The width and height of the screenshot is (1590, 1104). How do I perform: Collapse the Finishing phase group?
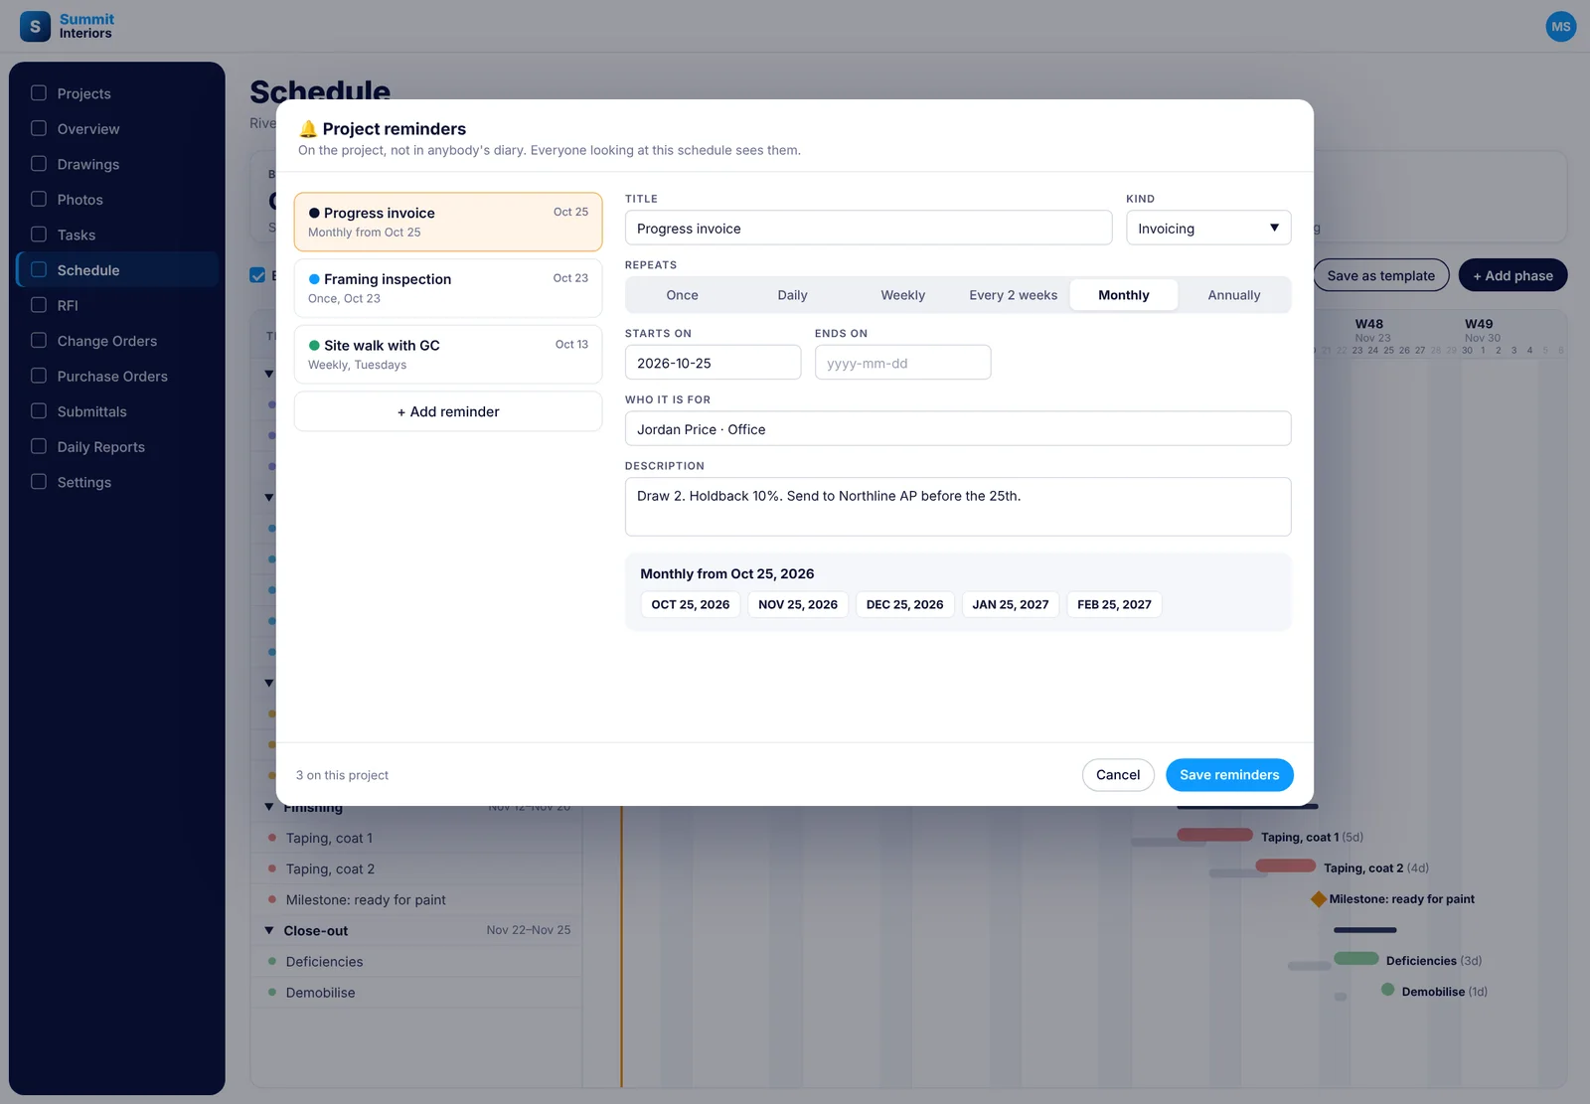(269, 807)
